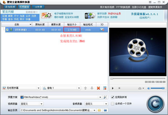Image resolution: width=168 pixels, height=115 pixels.
Task: Click the blue open output folder icon
Action: pyautogui.click(x=105, y=110)
